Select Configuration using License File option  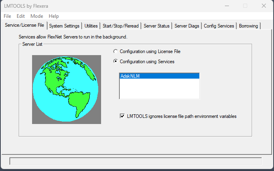116,51
